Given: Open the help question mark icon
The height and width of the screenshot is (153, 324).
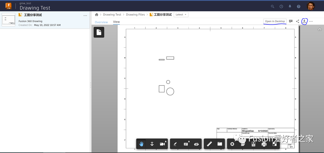Looking at the screenshot, I should point(299,6).
